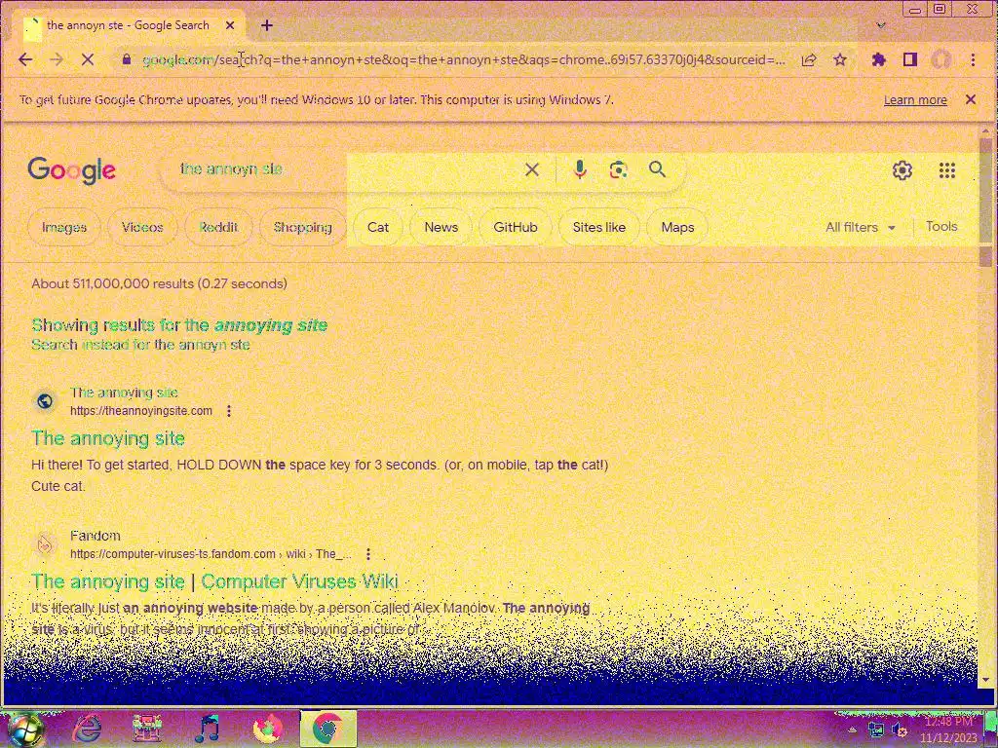This screenshot has width=998, height=748.
Task: Open more options for theannoyingsite.com result
Action: coord(229,411)
